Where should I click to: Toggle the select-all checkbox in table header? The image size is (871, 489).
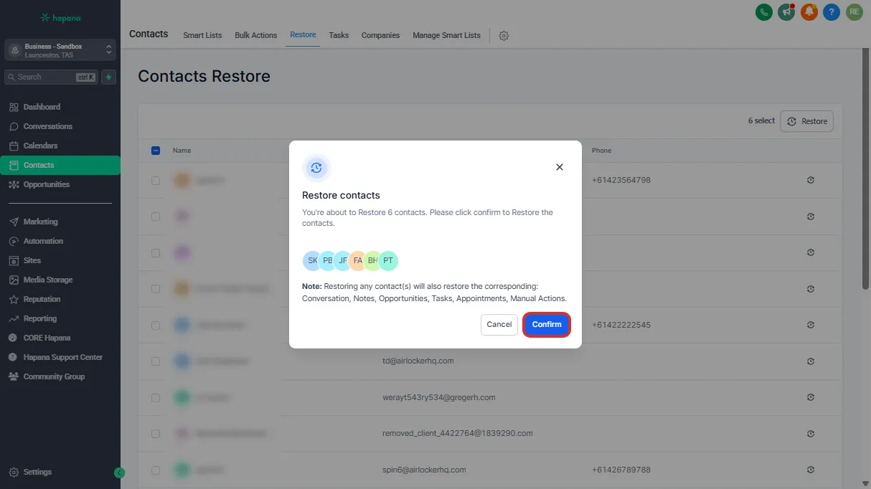tap(156, 151)
